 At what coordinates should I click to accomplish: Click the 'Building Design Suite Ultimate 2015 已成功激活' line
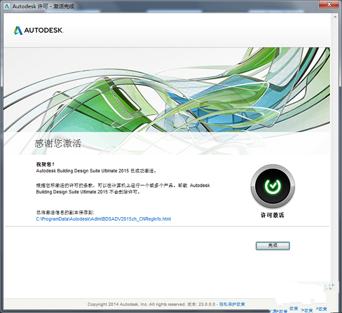pos(96,171)
